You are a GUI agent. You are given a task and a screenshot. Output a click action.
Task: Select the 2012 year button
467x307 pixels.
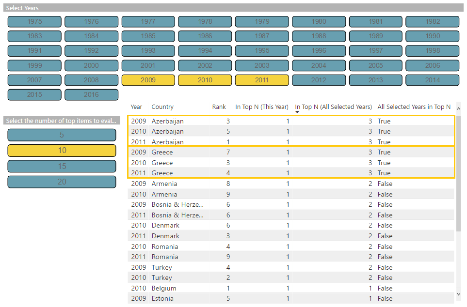coord(319,80)
